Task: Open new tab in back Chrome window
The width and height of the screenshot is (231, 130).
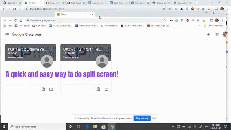Action: pyautogui.click(x=197, y=3)
